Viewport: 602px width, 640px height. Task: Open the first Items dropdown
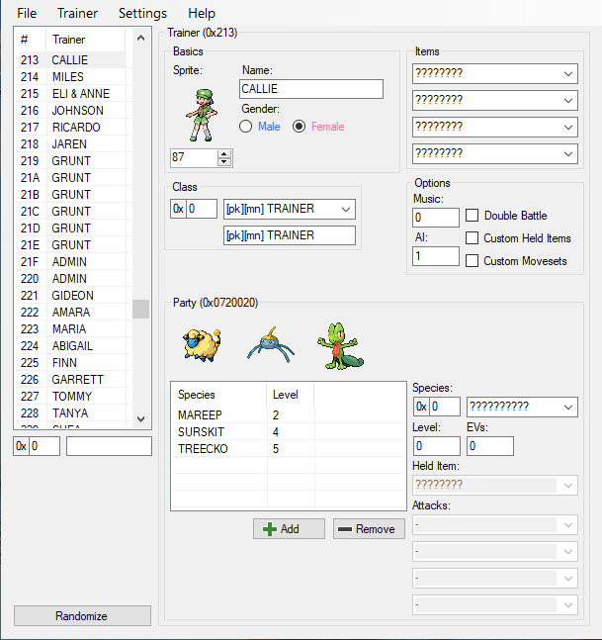coord(568,74)
